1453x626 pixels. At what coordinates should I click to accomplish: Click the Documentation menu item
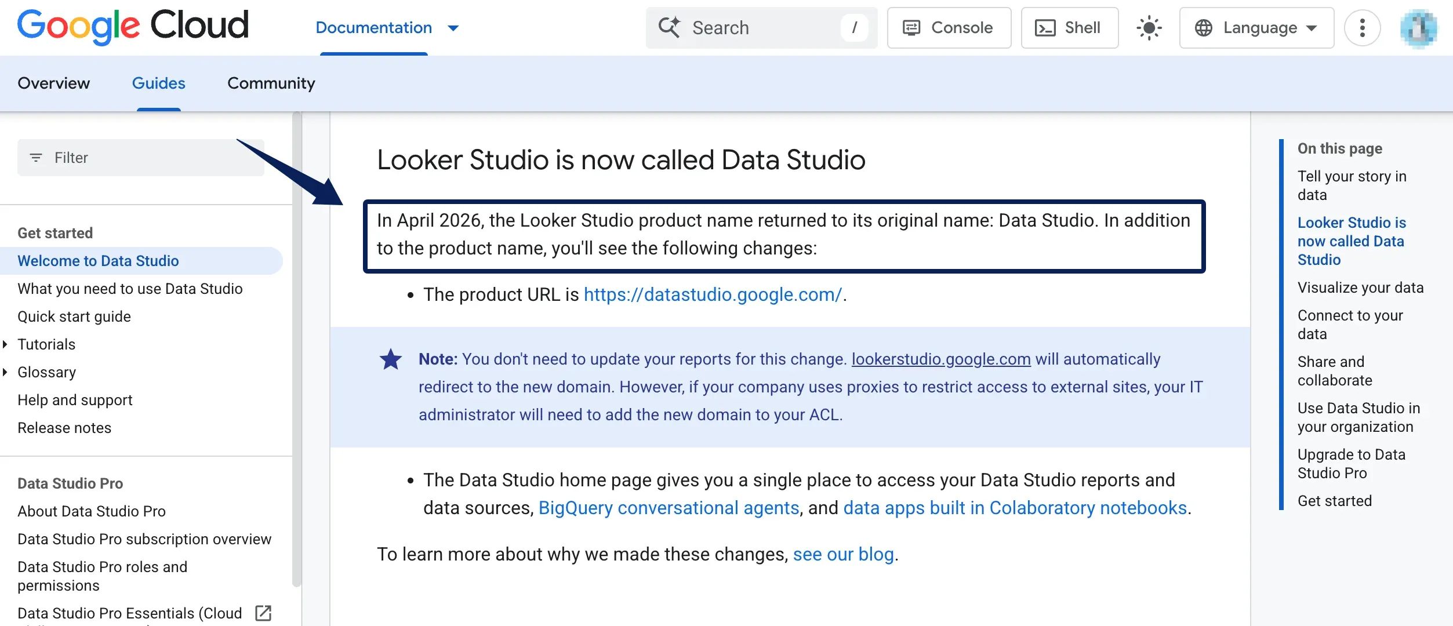click(x=374, y=28)
